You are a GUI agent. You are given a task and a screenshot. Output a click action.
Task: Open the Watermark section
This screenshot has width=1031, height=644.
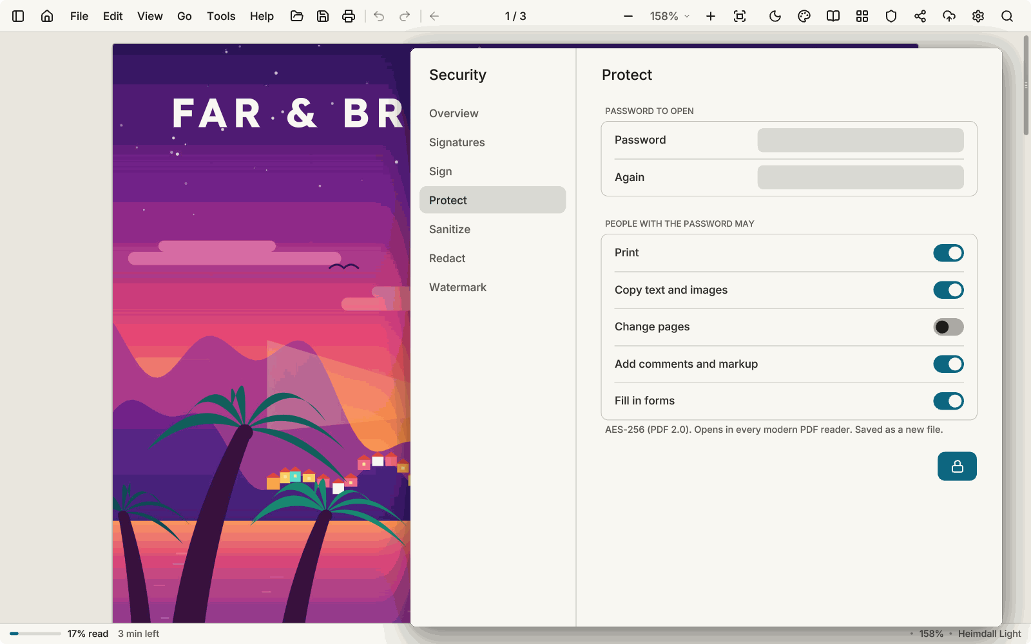click(x=492, y=287)
